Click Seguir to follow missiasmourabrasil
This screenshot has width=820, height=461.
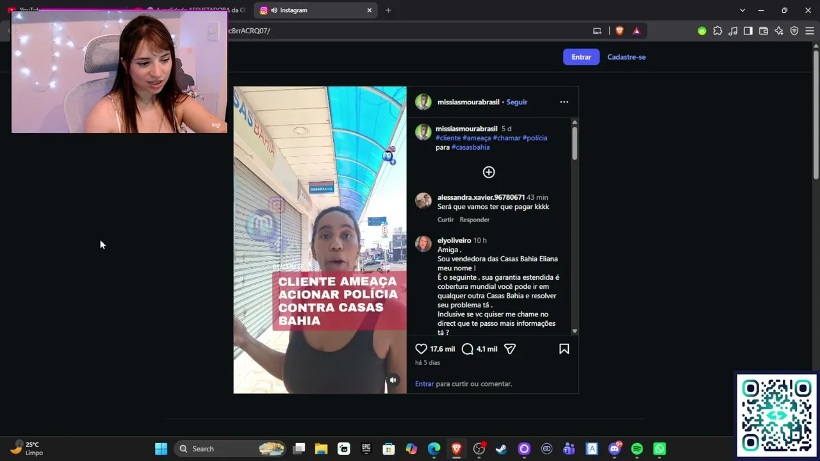click(517, 102)
